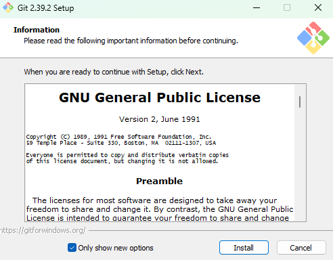
Task: Click the Information header title
Action: pyautogui.click(x=37, y=30)
